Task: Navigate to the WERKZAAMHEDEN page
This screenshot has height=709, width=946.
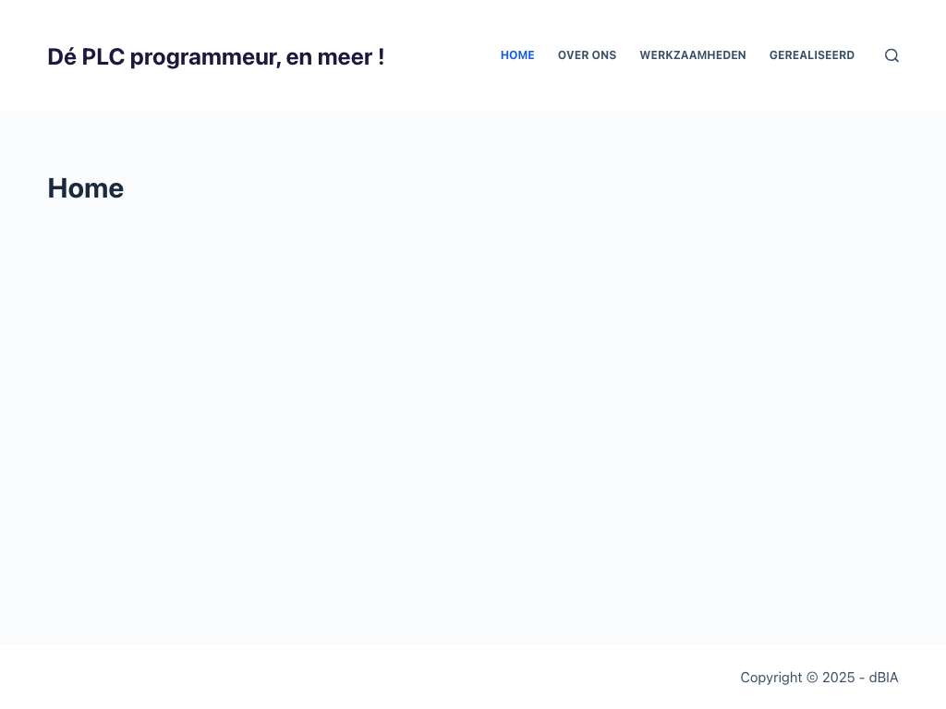Action: click(x=693, y=55)
